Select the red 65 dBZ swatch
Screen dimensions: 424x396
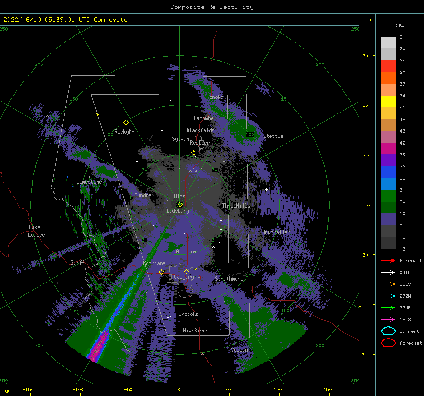click(x=388, y=66)
